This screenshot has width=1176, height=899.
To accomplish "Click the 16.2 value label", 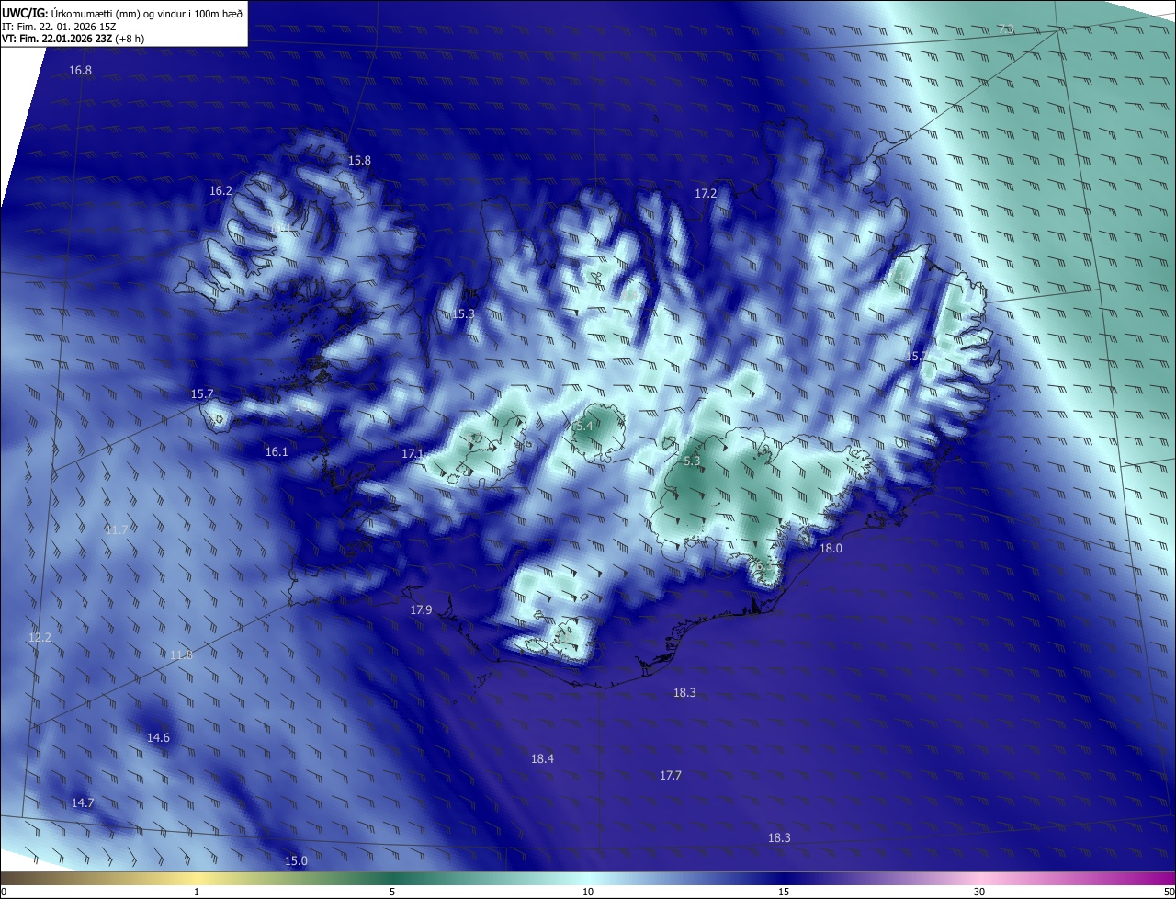I will (x=220, y=191).
